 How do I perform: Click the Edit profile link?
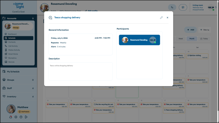coord(91,11)
